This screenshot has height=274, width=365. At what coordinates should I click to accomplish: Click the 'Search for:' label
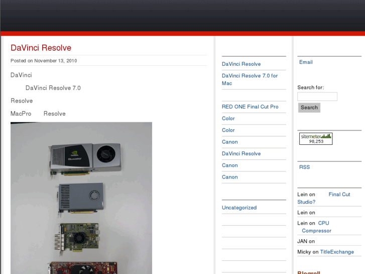pyautogui.click(x=311, y=87)
